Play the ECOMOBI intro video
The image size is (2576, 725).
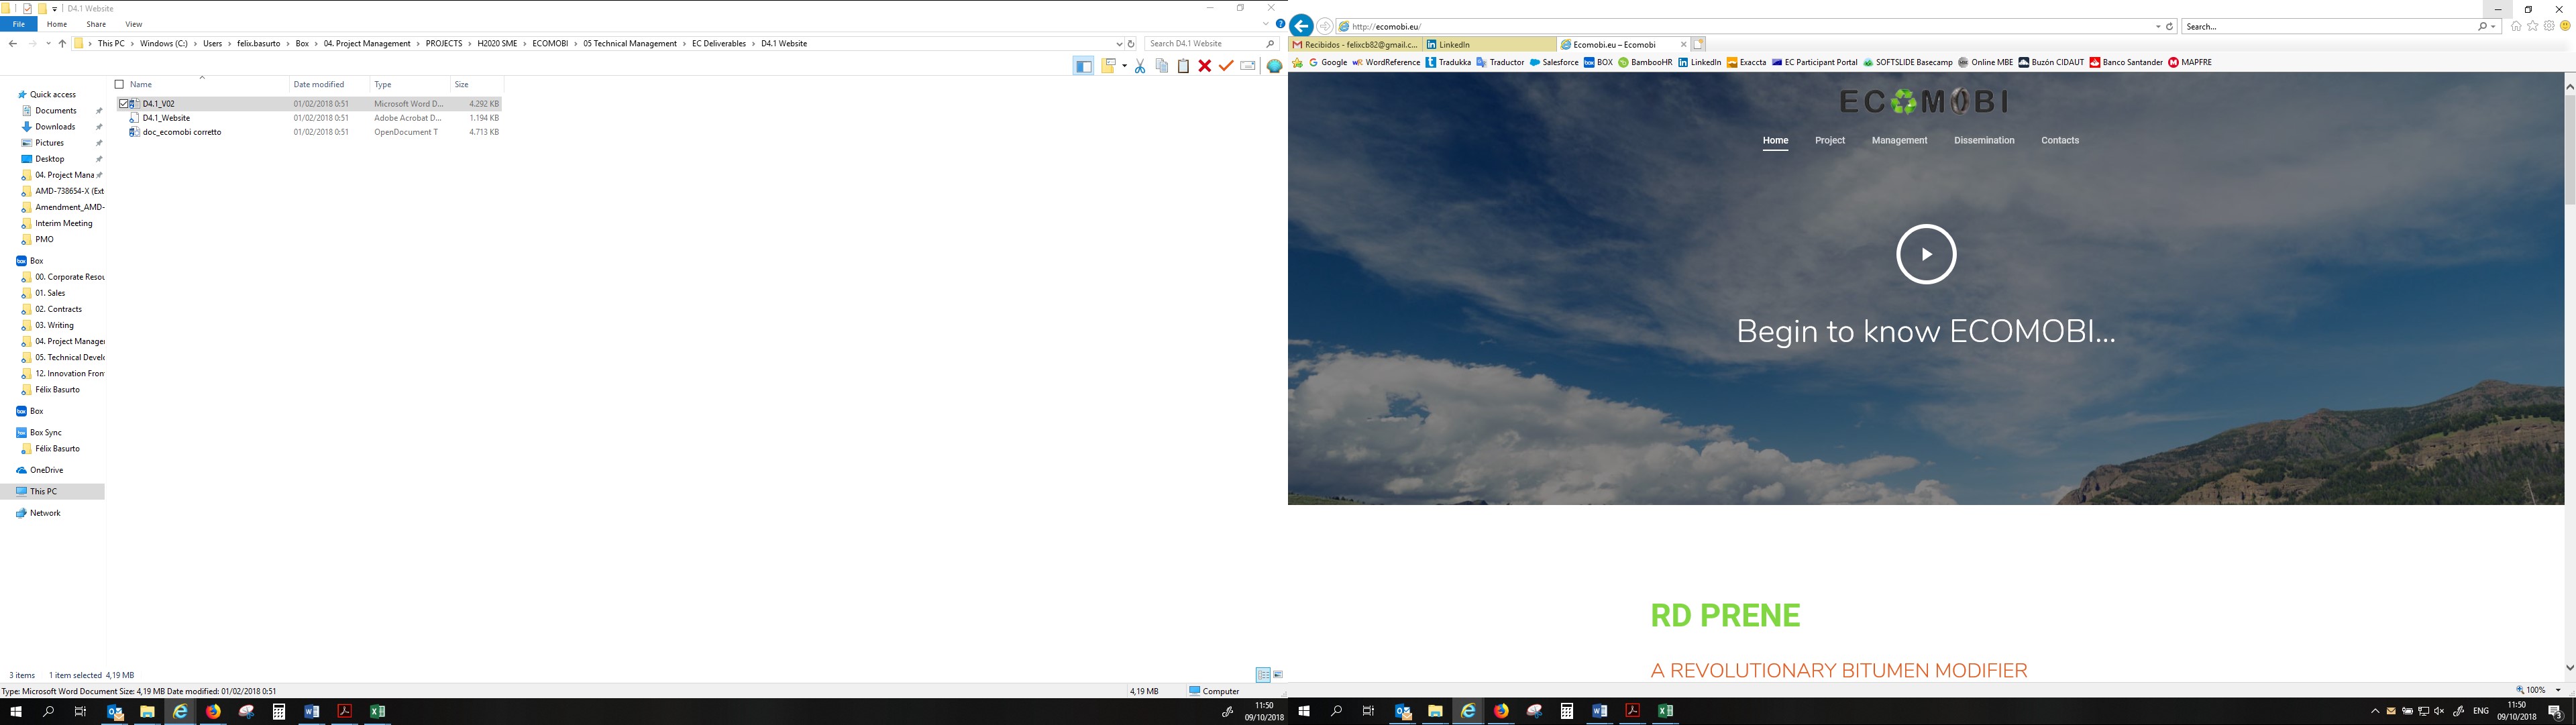[1925, 254]
